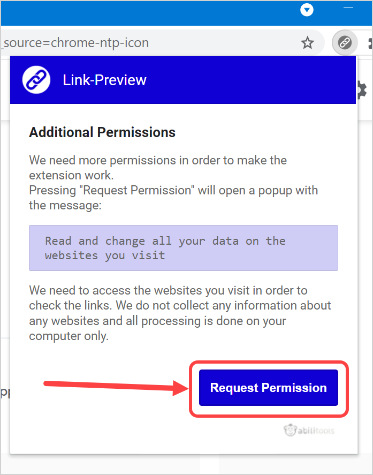Click the bookmark star in the address bar

[307, 43]
